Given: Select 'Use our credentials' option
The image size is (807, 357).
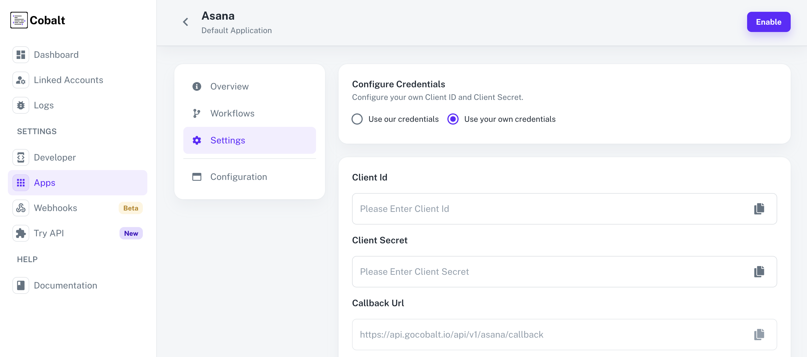Looking at the screenshot, I should pyautogui.click(x=357, y=119).
